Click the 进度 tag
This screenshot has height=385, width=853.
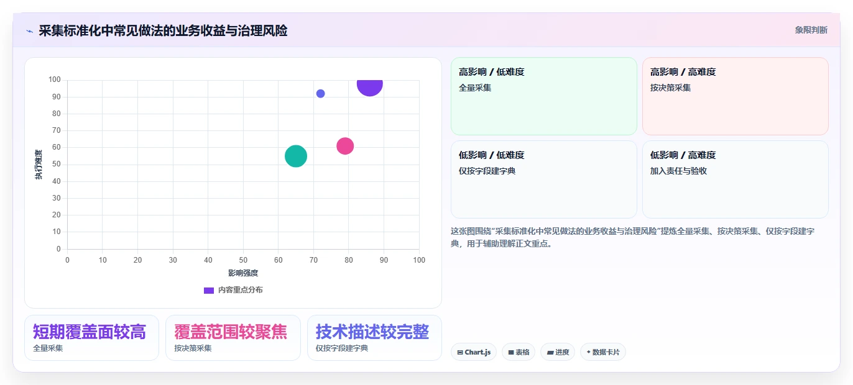tap(558, 352)
